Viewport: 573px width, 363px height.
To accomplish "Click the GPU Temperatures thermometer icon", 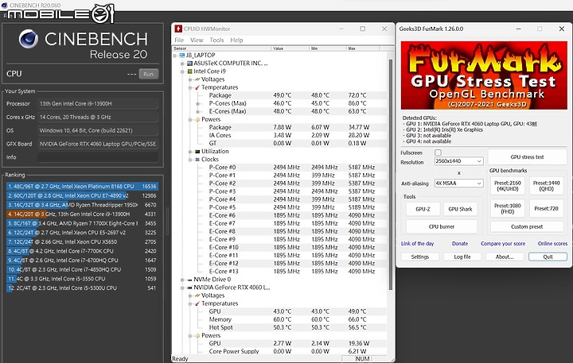I will click(x=197, y=303).
